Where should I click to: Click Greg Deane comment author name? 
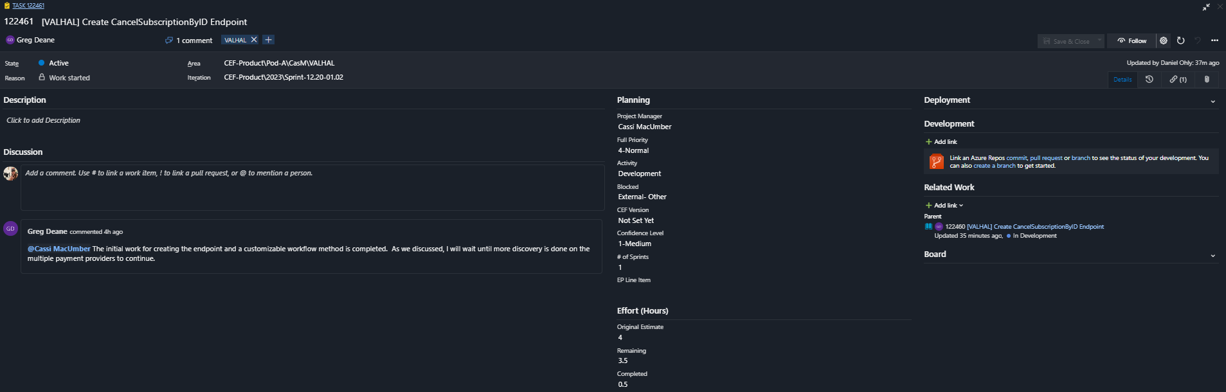pos(47,231)
